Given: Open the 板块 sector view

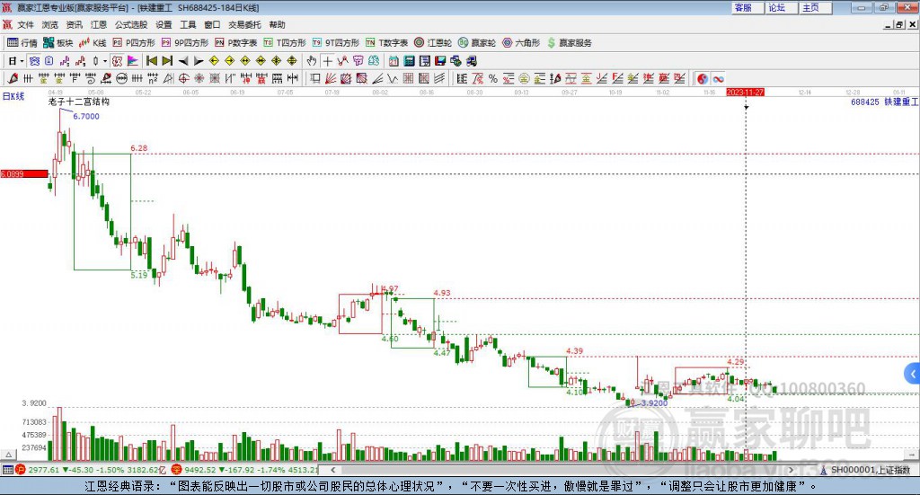Looking at the screenshot, I should point(57,43).
